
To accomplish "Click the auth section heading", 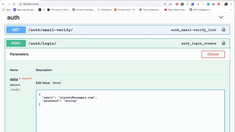I will (x=13, y=18).
